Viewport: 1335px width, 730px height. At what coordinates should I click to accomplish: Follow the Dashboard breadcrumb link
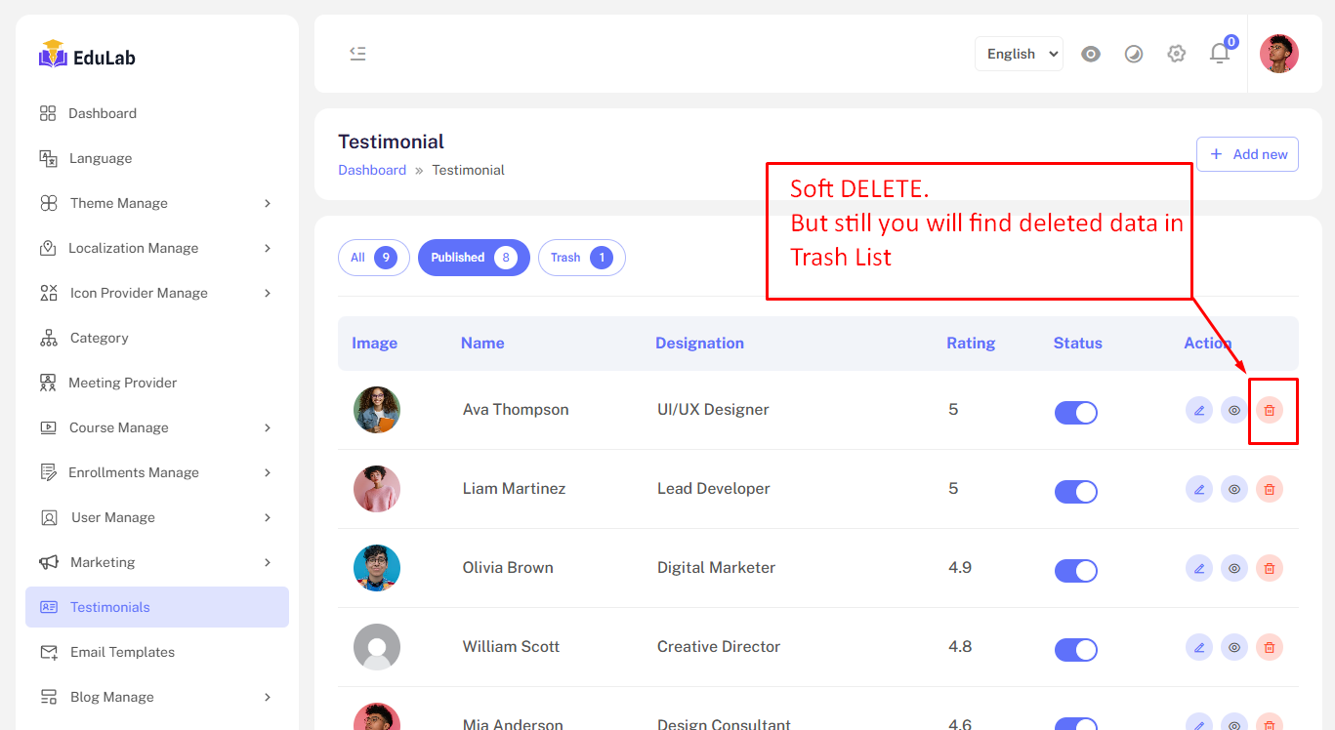pyautogui.click(x=372, y=170)
